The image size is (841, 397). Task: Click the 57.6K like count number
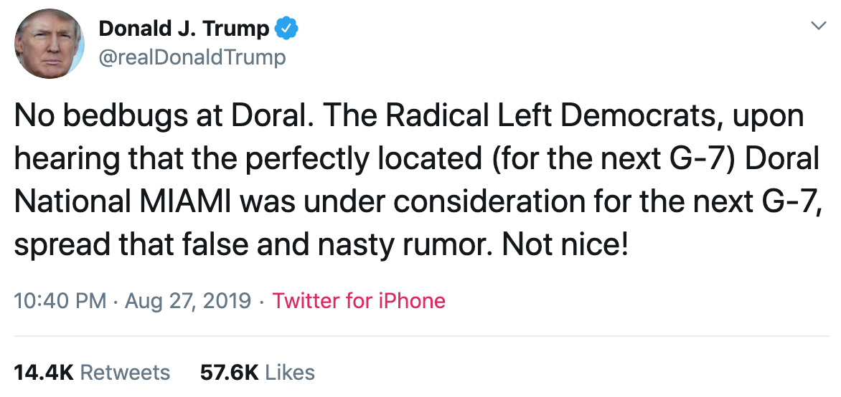pyautogui.click(x=228, y=373)
